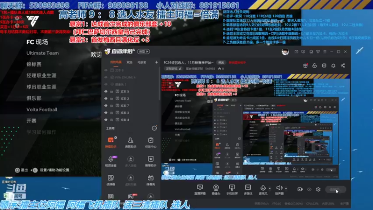Viewport: 373px width, 210px height.
Task: Add 摄像头 camera source
Action: coord(216,189)
